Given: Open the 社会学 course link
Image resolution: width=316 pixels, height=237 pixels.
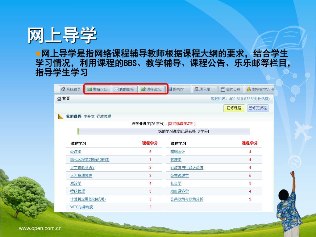Looking at the screenshot, I should point(176,183).
